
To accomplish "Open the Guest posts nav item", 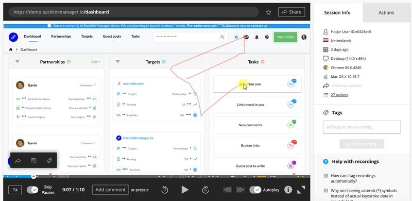I will (x=112, y=37).
